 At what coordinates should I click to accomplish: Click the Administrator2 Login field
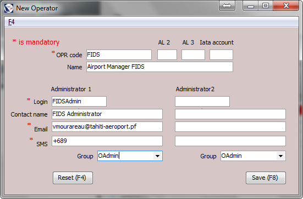coord(202,102)
